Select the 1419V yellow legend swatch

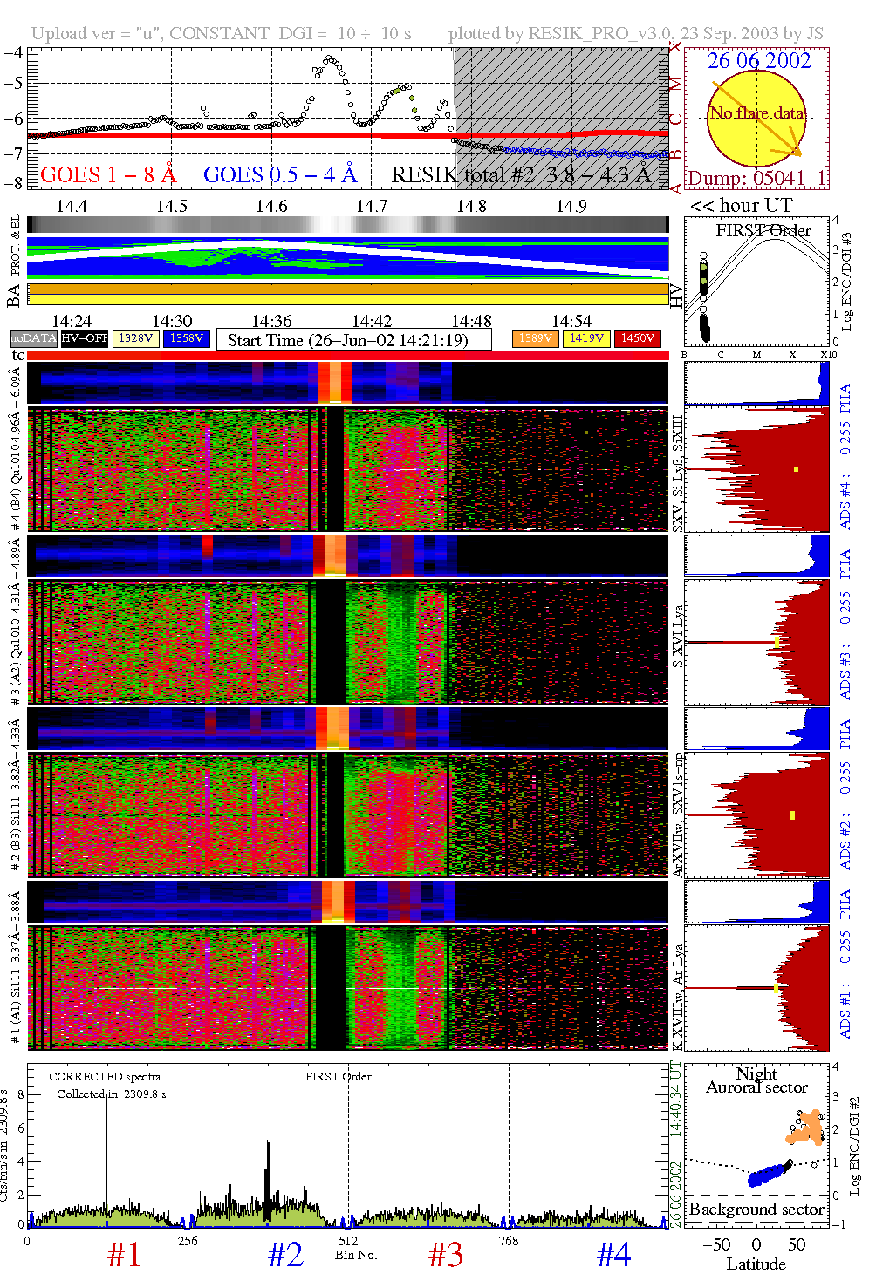[586, 338]
